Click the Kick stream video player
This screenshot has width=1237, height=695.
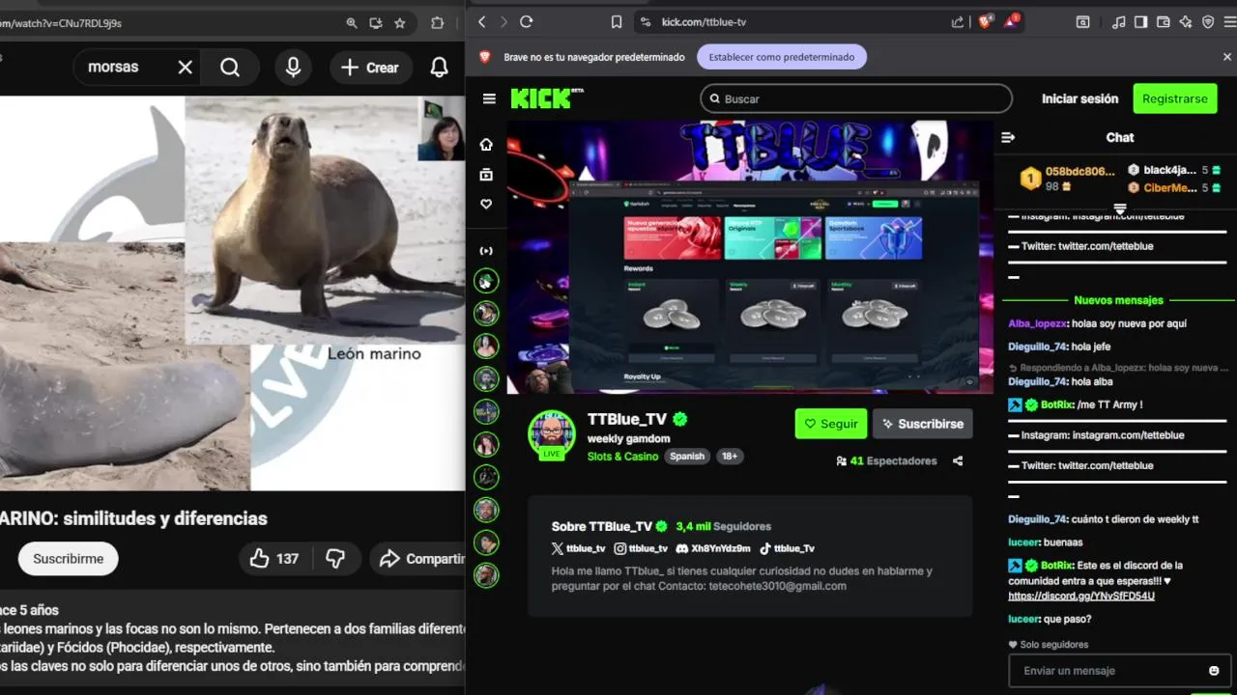point(750,257)
